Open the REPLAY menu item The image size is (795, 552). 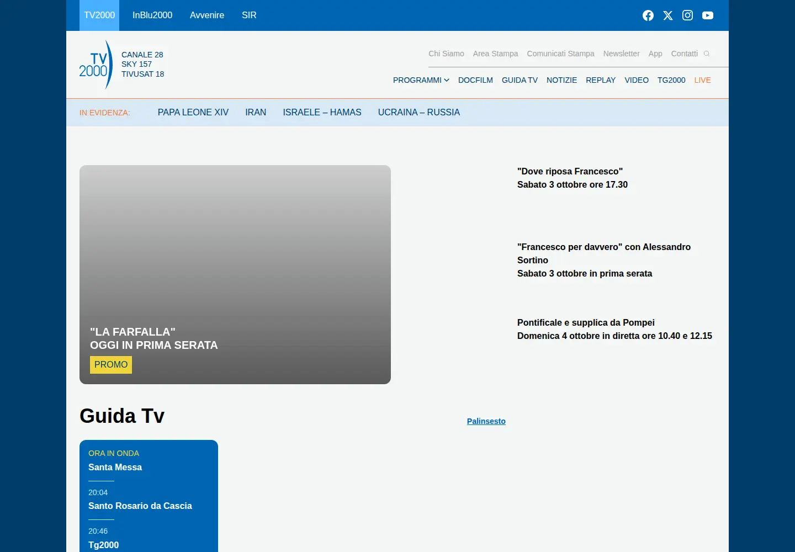pos(601,80)
